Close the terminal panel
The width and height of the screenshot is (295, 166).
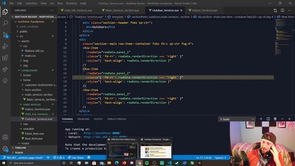[x=289, y=119]
